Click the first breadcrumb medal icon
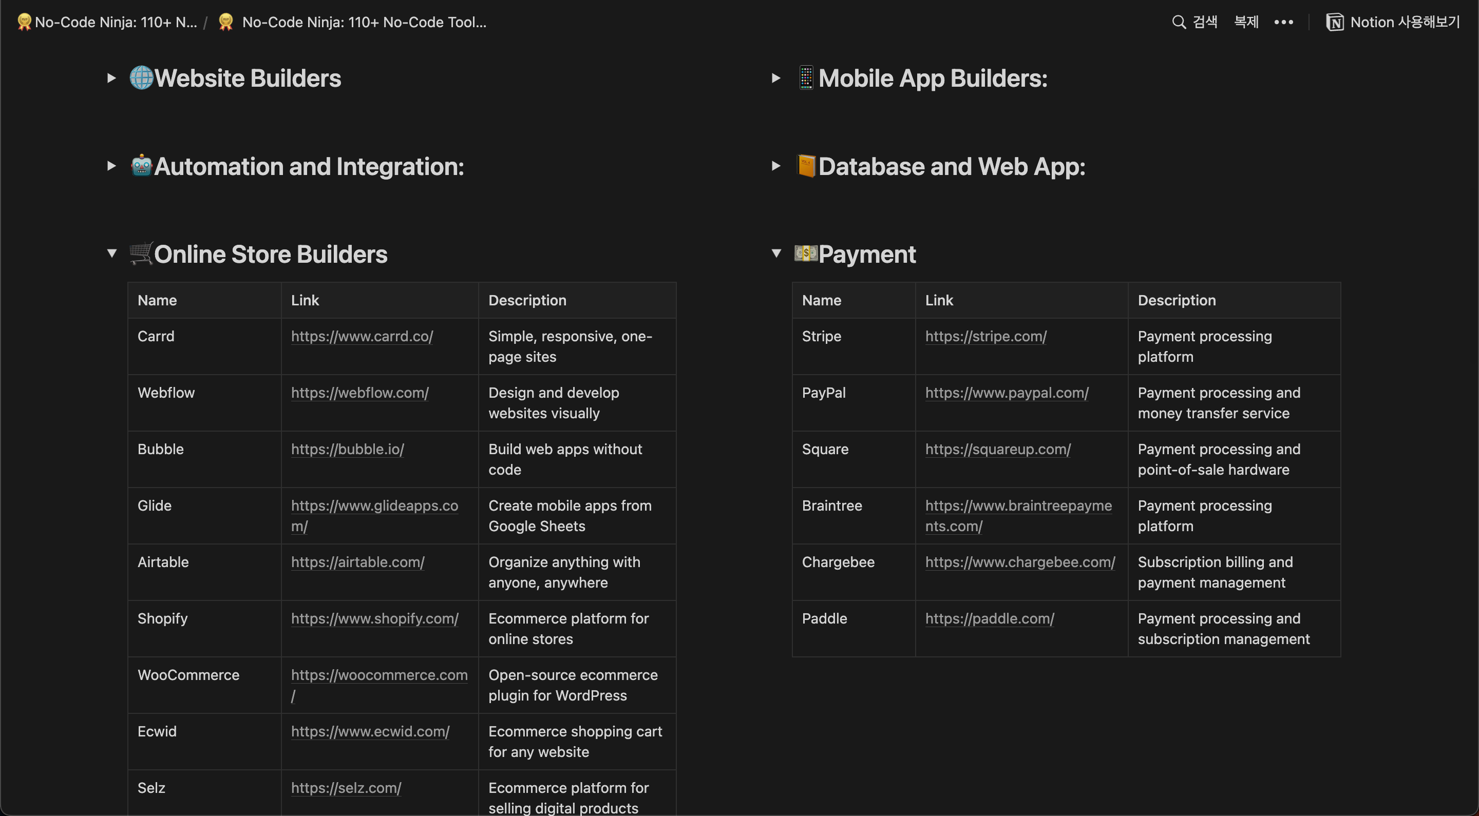 24,22
